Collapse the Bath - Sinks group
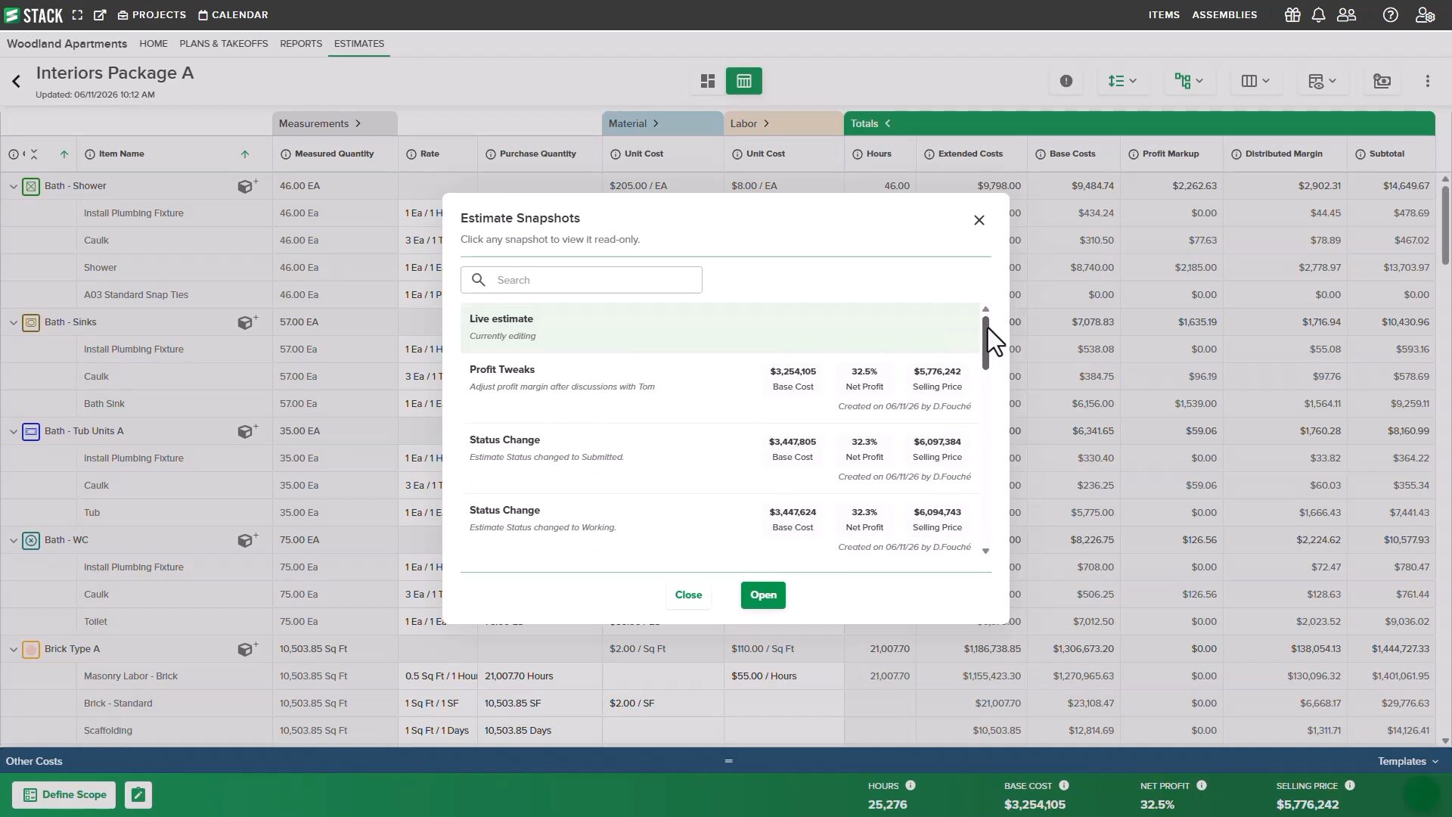1452x817 pixels. coord(13,322)
